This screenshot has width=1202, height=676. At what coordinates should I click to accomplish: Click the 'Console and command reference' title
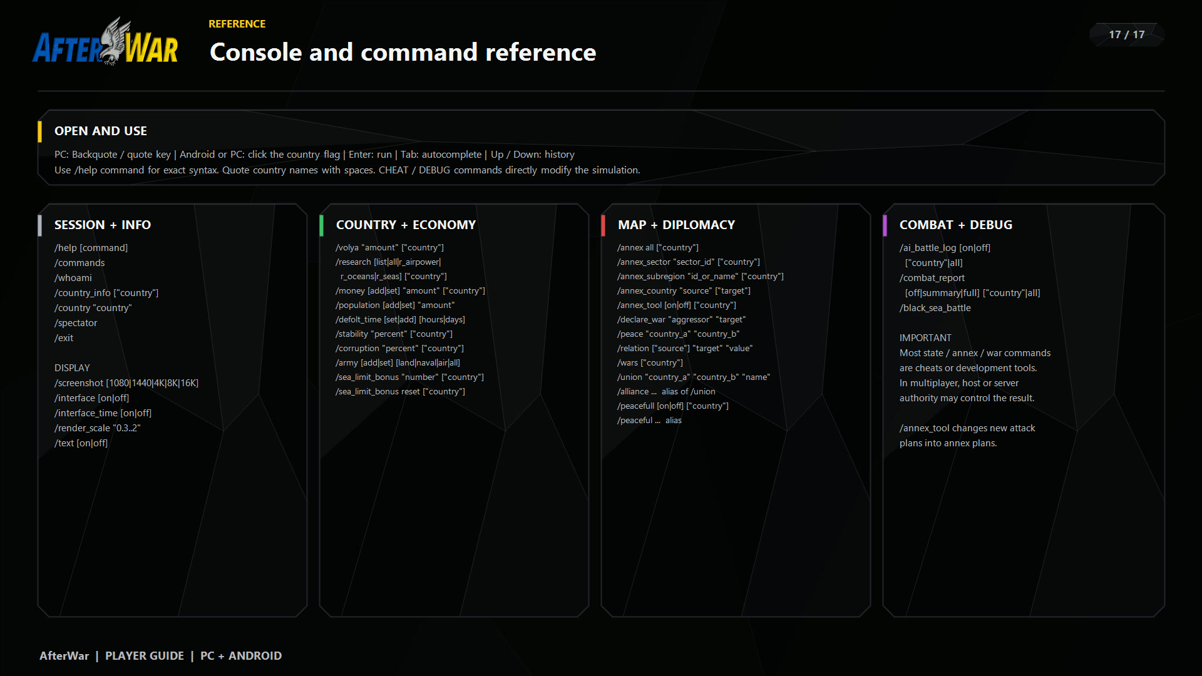coord(403,52)
